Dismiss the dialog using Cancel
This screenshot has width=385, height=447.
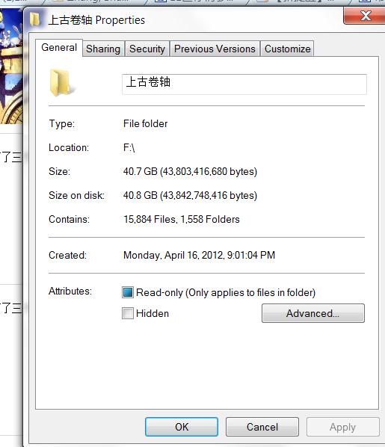(x=262, y=427)
